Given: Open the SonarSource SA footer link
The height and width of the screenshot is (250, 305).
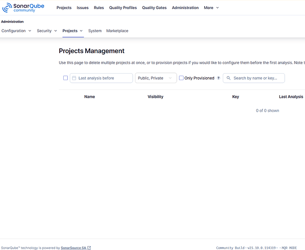Looking at the screenshot, I should click(x=74, y=247).
